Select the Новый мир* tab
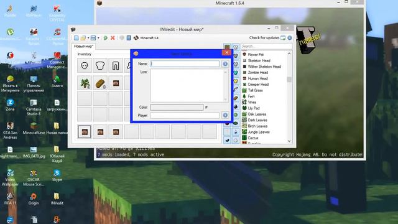The width and height of the screenshot is (398, 224). click(83, 46)
